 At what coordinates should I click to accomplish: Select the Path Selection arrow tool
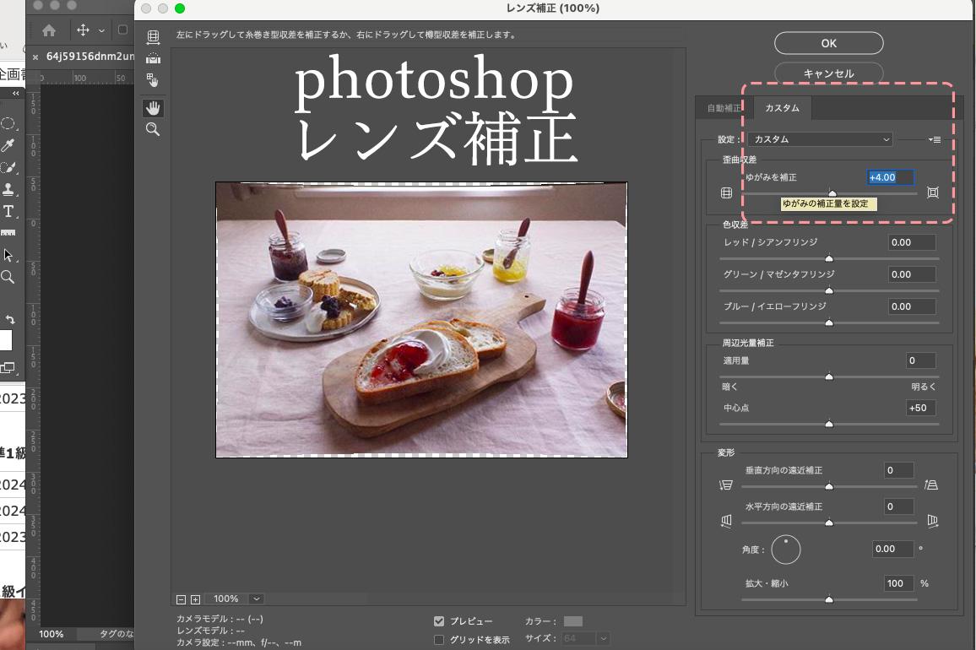8,255
